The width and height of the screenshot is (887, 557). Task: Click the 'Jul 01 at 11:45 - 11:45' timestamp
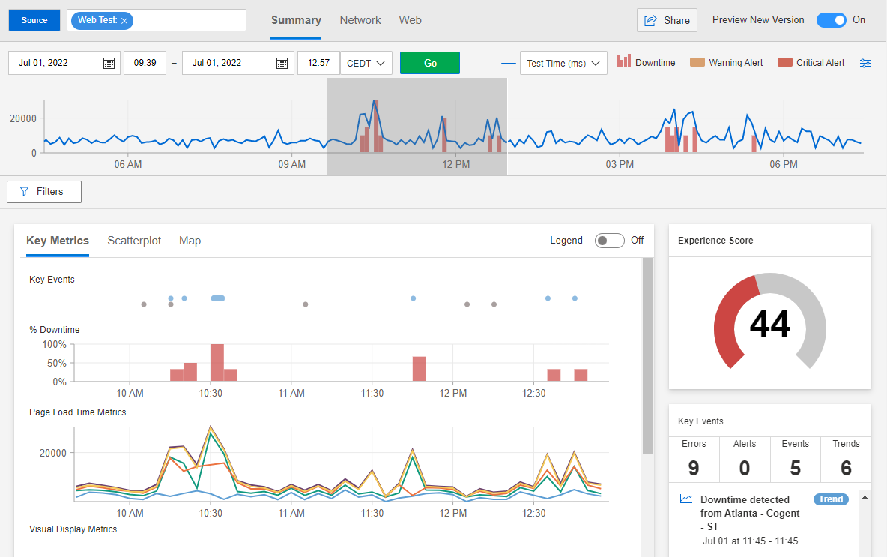click(x=750, y=541)
